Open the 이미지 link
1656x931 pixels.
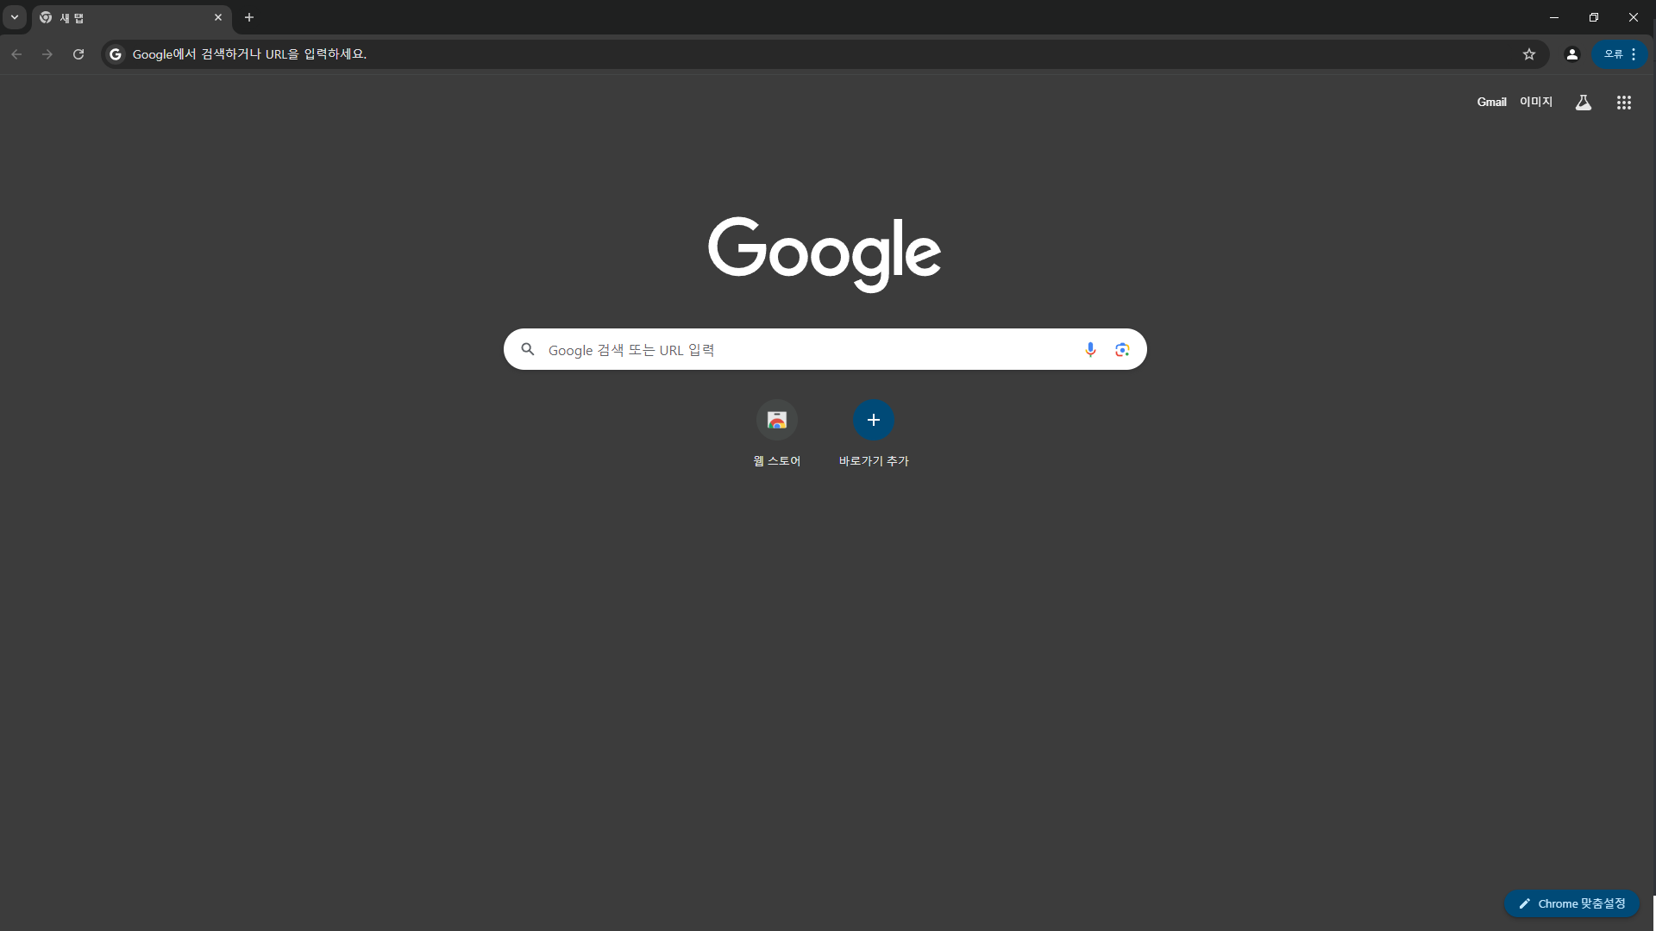click(x=1535, y=102)
